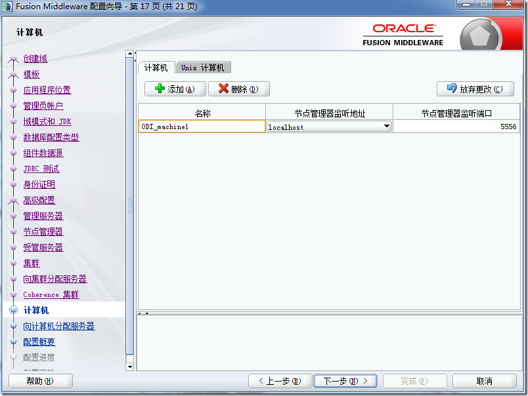Open the 组件数据源 step link
Viewport: 528px width, 396px height.
pyautogui.click(x=43, y=153)
